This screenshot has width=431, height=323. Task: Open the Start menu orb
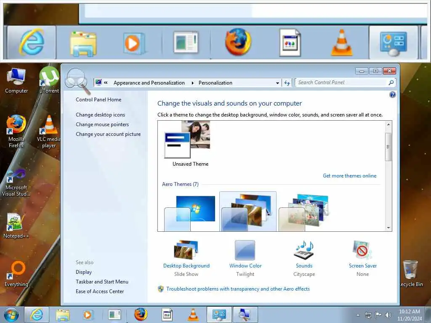11,315
